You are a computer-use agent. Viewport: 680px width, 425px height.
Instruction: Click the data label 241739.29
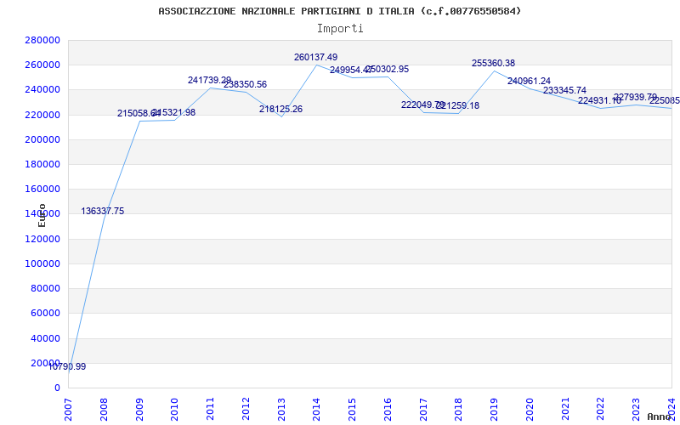click(x=209, y=80)
